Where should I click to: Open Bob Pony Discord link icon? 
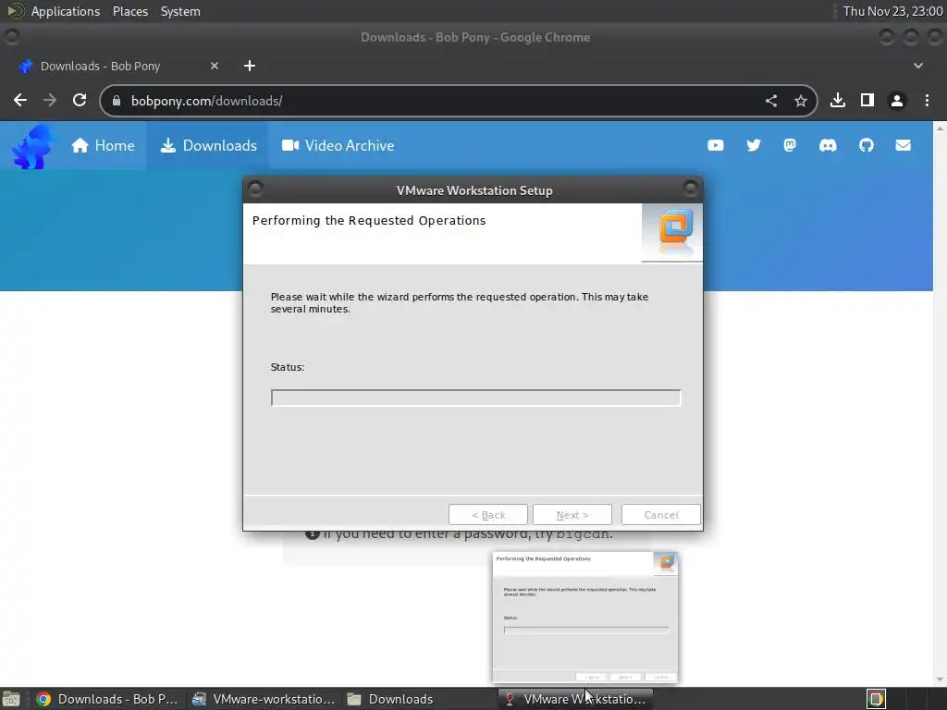point(828,145)
